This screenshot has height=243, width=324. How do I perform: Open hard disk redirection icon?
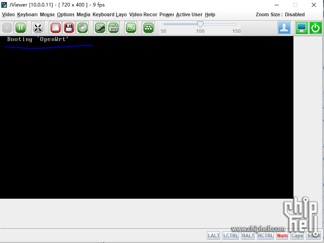[55, 28]
